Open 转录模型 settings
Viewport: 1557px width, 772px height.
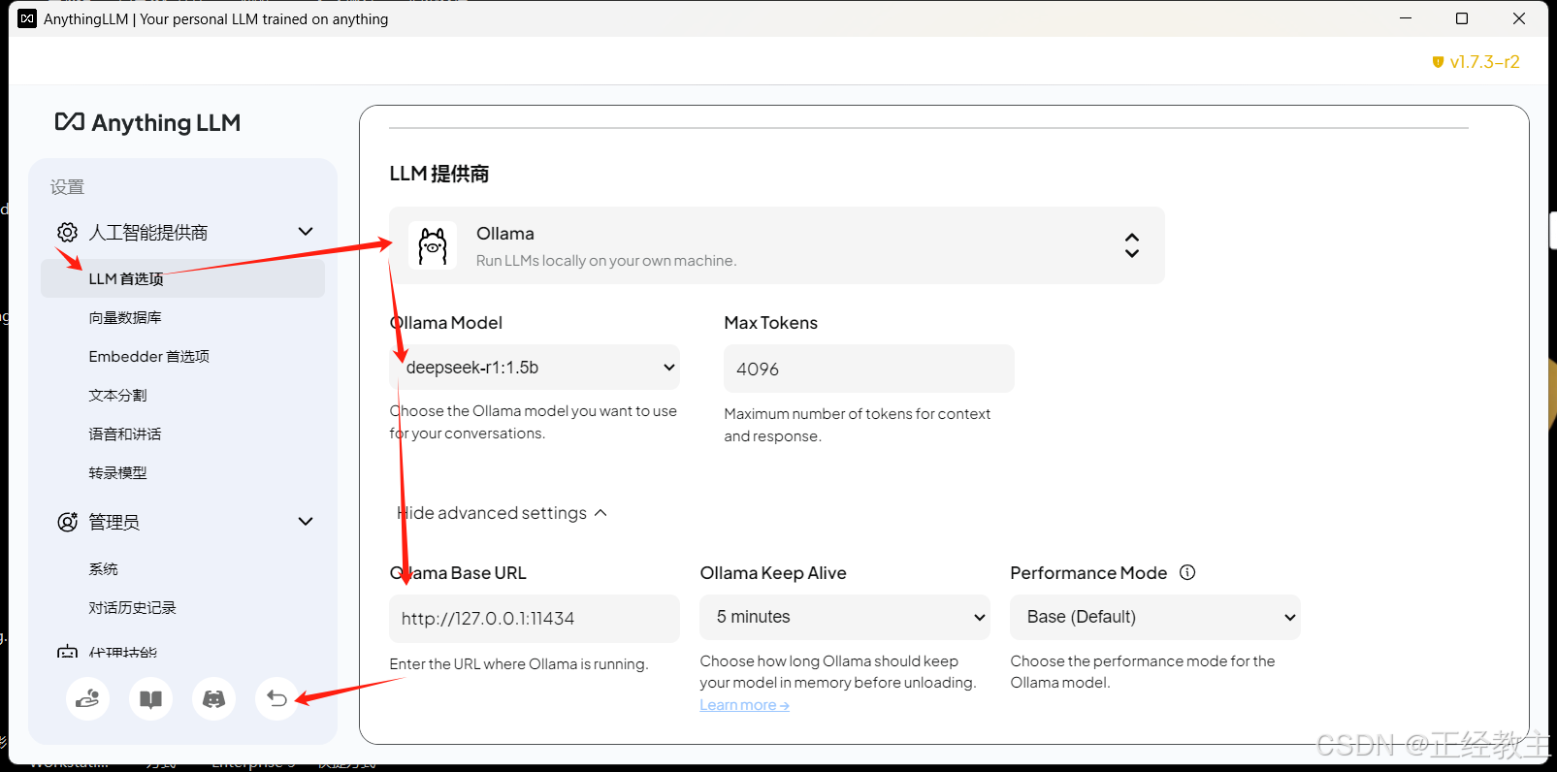point(117,472)
